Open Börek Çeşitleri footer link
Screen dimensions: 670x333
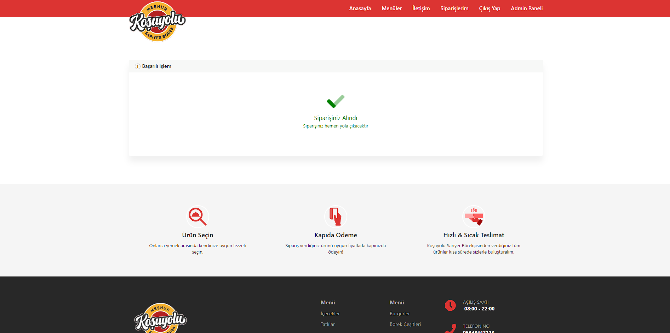pyautogui.click(x=405, y=324)
